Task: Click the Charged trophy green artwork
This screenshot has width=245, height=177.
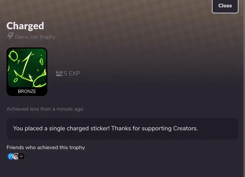Action: pyautogui.click(x=27, y=68)
